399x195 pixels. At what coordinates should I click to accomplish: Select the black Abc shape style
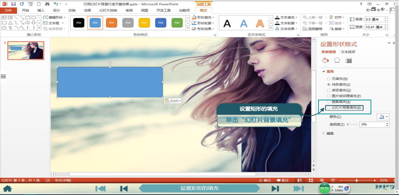coord(79,23)
